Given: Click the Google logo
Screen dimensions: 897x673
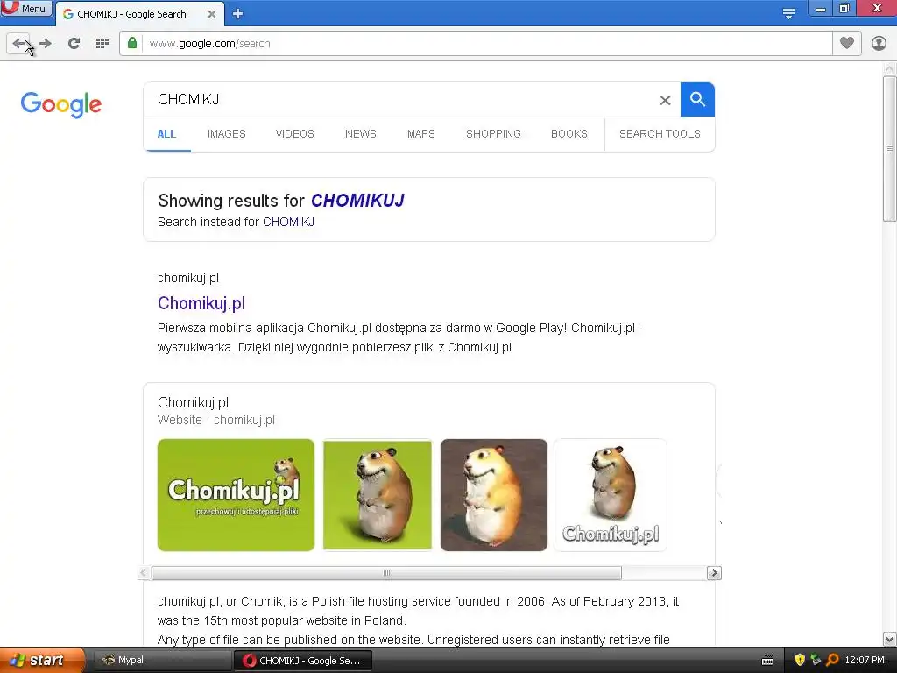Looking at the screenshot, I should (61, 104).
